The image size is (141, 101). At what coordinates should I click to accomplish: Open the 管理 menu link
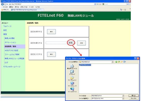(5, 34)
